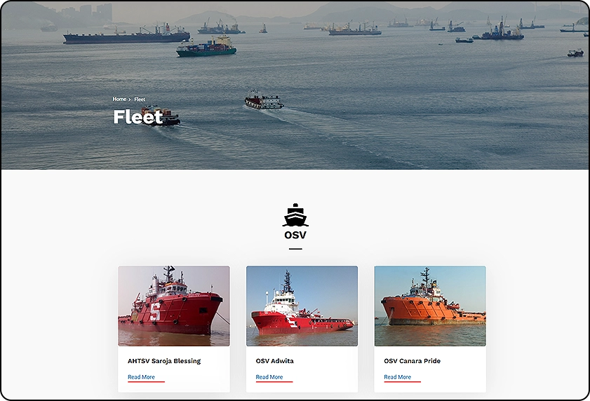Click the breadcrumb arrow between Home and Fleet
The height and width of the screenshot is (401, 590).
(x=130, y=100)
